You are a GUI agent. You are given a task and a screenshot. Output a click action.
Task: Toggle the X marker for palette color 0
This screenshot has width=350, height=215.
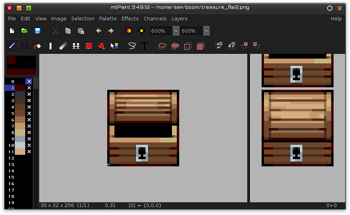point(29,81)
